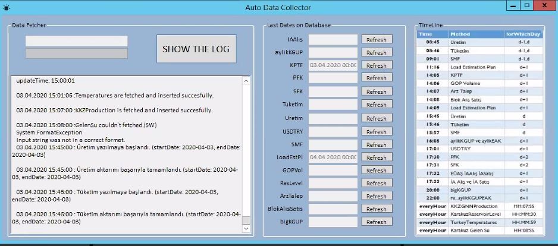Click Refresh beside GOPVol
558x246 pixels.
click(376, 170)
